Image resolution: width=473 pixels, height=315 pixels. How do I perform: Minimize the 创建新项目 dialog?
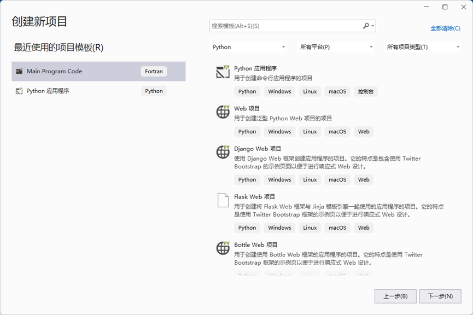426,7
